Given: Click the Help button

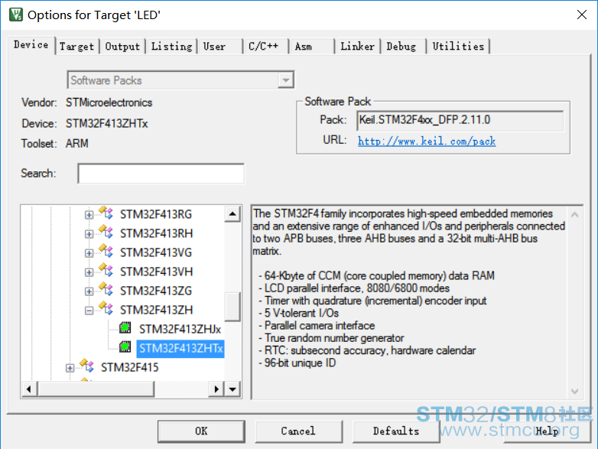Looking at the screenshot, I should [x=548, y=431].
